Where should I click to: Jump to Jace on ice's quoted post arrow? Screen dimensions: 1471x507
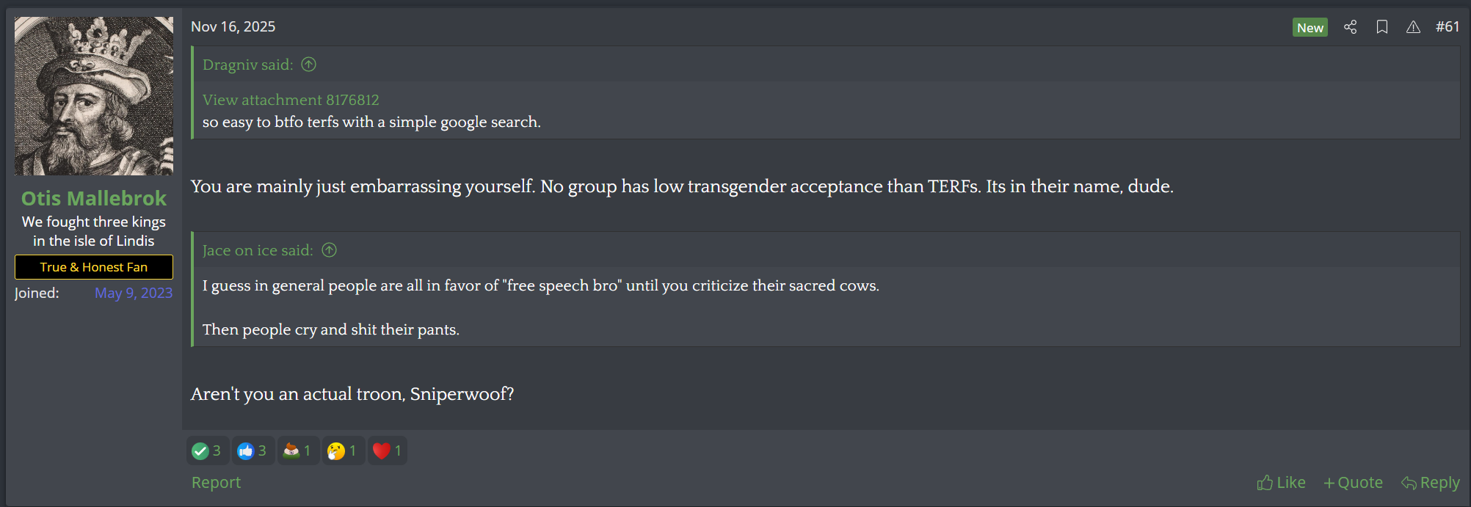(330, 250)
